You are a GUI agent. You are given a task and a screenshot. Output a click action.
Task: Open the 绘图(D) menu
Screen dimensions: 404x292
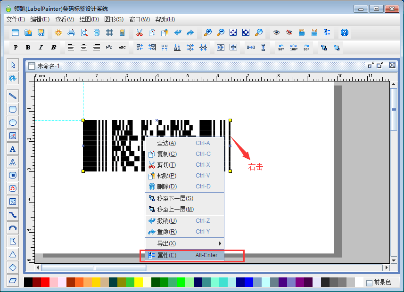89,20
